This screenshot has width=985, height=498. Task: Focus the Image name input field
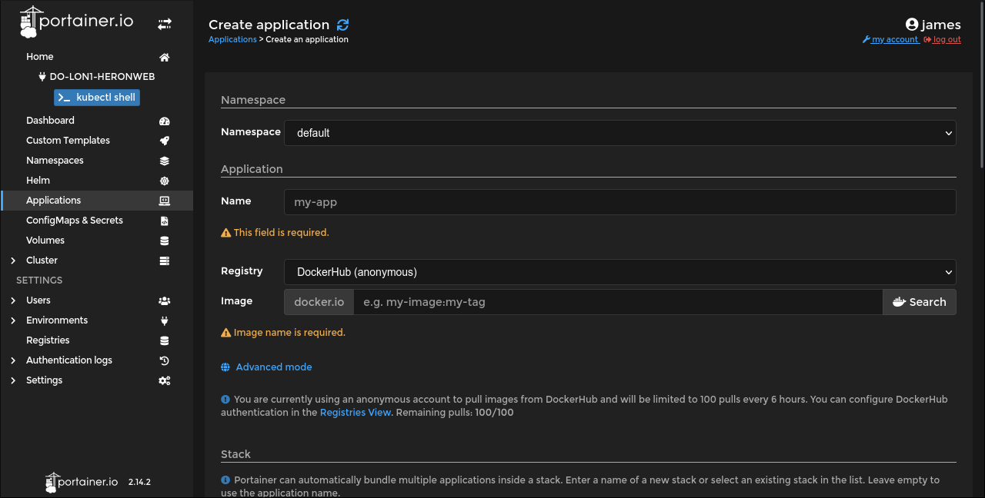pyautogui.click(x=618, y=302)
